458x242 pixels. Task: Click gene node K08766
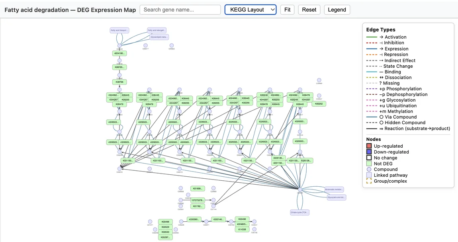[119, 82]
